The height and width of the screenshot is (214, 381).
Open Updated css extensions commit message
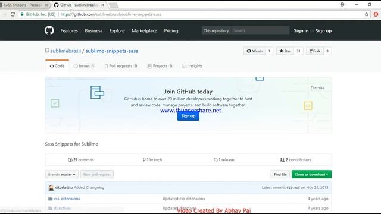(x=184, y=199)
